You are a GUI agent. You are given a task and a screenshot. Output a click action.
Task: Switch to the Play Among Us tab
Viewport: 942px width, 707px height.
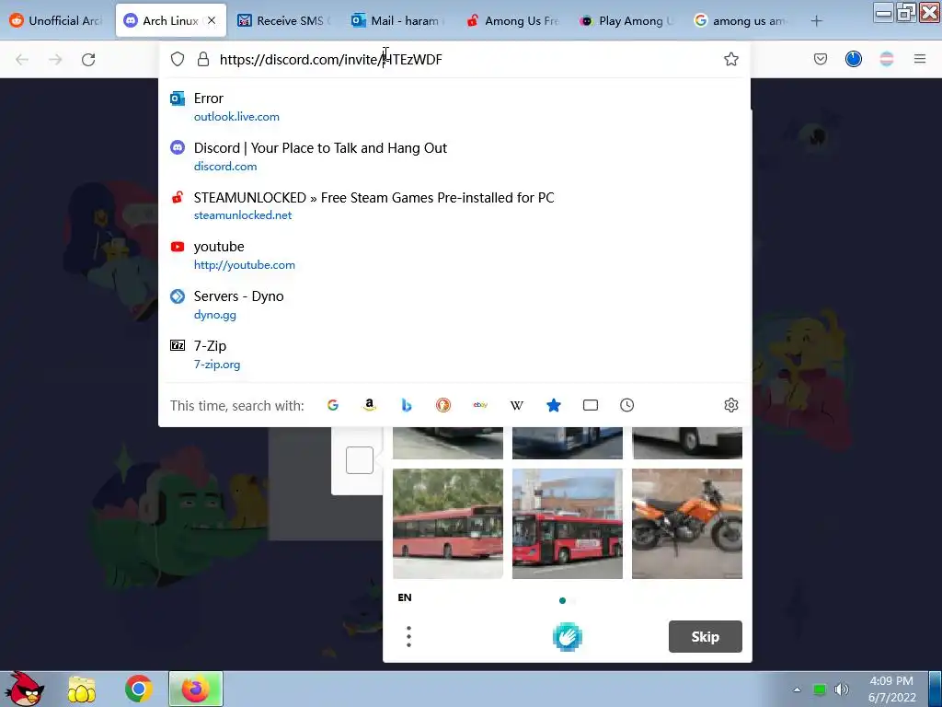(626, 20)
